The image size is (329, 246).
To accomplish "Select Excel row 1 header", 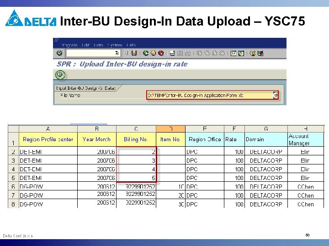I will point(13,139).
